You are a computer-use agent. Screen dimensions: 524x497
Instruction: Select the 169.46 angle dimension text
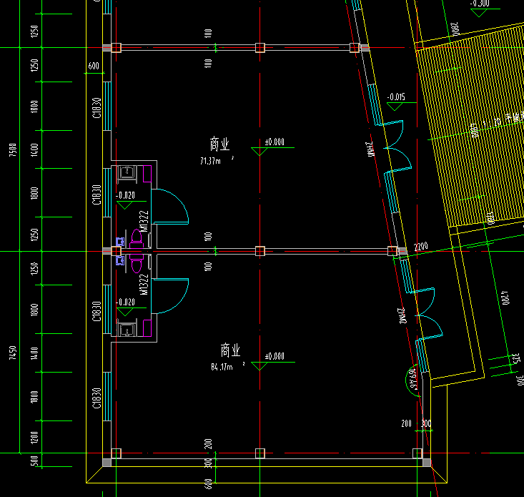click(x=413, y=379)
